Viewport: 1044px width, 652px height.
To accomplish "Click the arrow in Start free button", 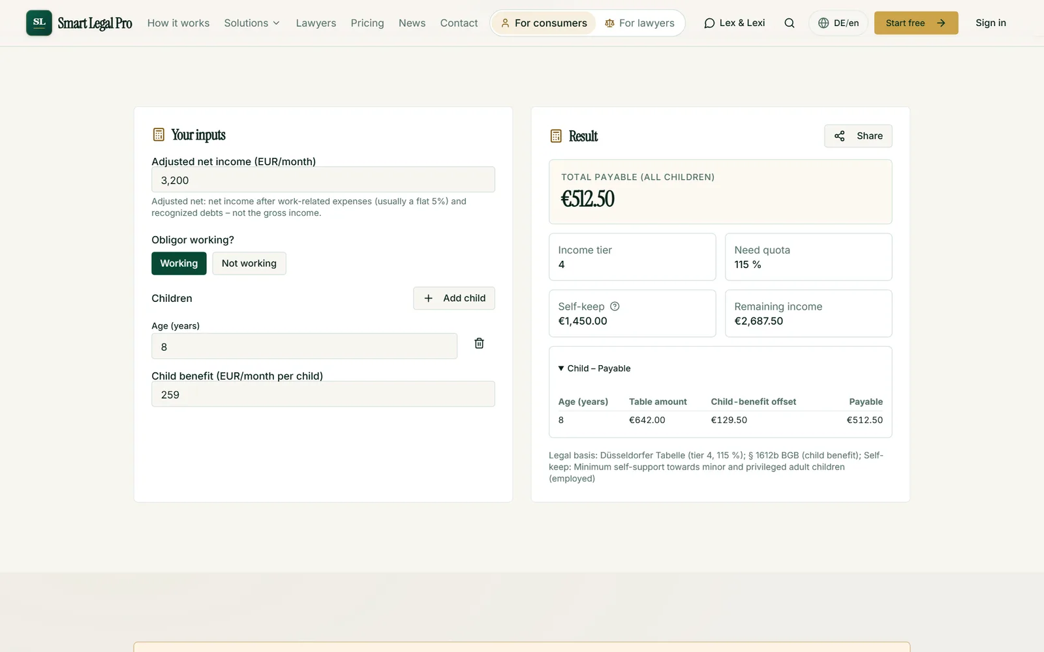I will [941, 23].
